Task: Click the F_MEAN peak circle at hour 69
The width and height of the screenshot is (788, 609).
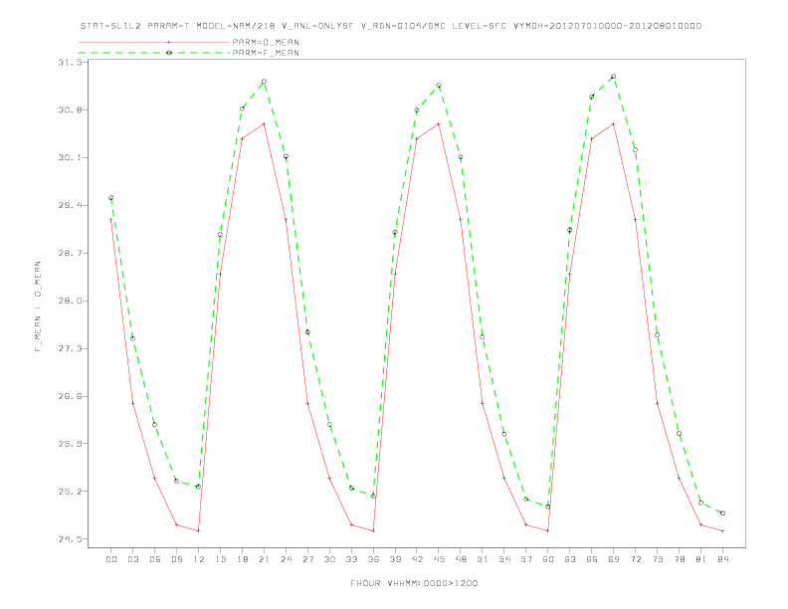Action: (x=614, y=77)
